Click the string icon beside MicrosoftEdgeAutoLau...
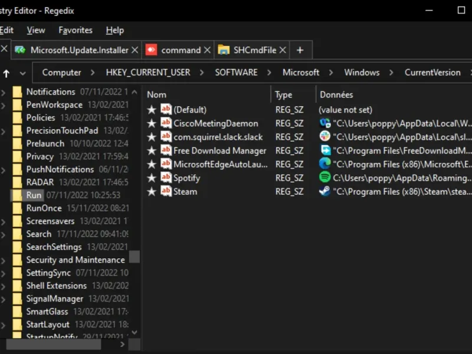 (x=166, y=163)
